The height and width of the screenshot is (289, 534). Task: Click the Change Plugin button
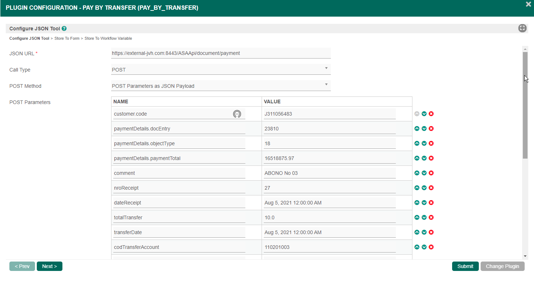pyautogui.click(x=502, y=266)
